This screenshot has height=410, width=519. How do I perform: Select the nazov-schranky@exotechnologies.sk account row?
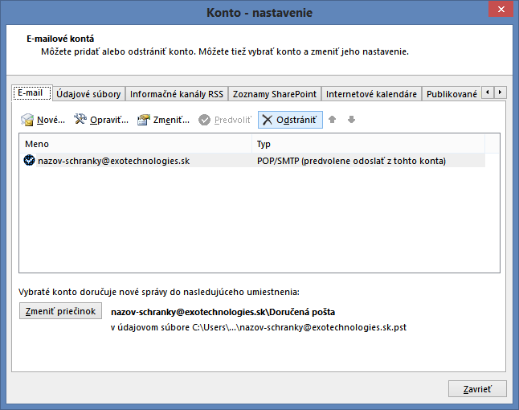click(254, 161)
